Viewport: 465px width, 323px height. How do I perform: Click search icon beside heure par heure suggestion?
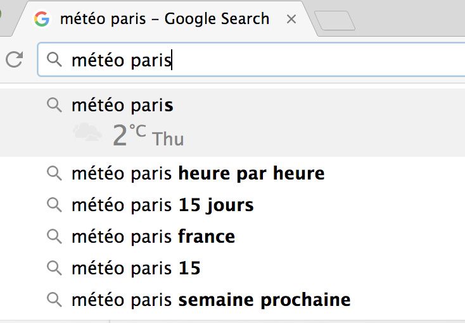tap(54, 173)
